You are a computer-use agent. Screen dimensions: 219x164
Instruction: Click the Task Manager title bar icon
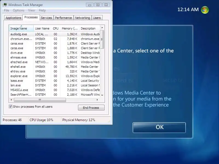[x=5, y=5]
